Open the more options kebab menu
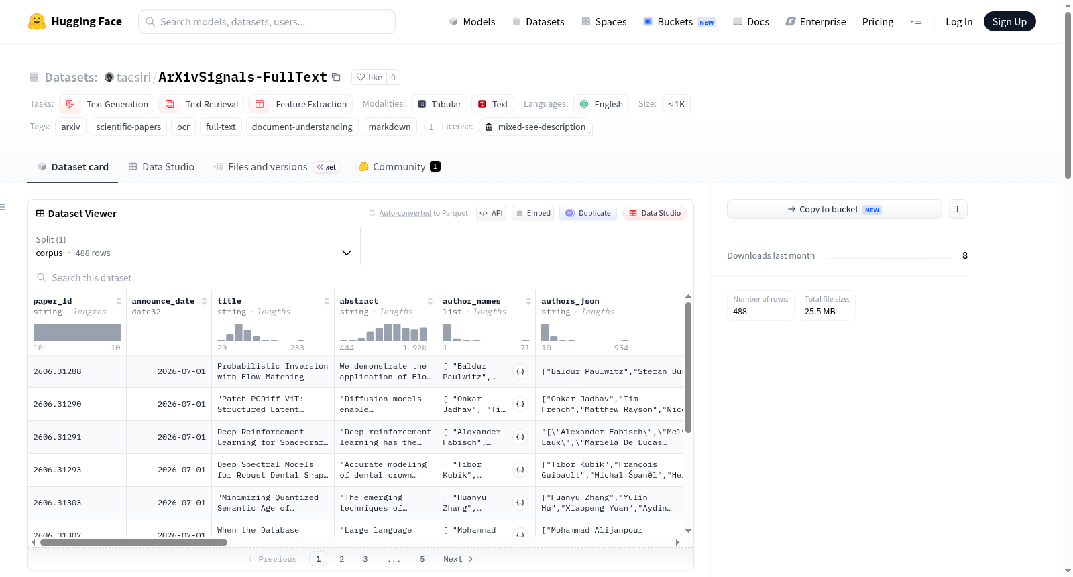 [957, 209]
